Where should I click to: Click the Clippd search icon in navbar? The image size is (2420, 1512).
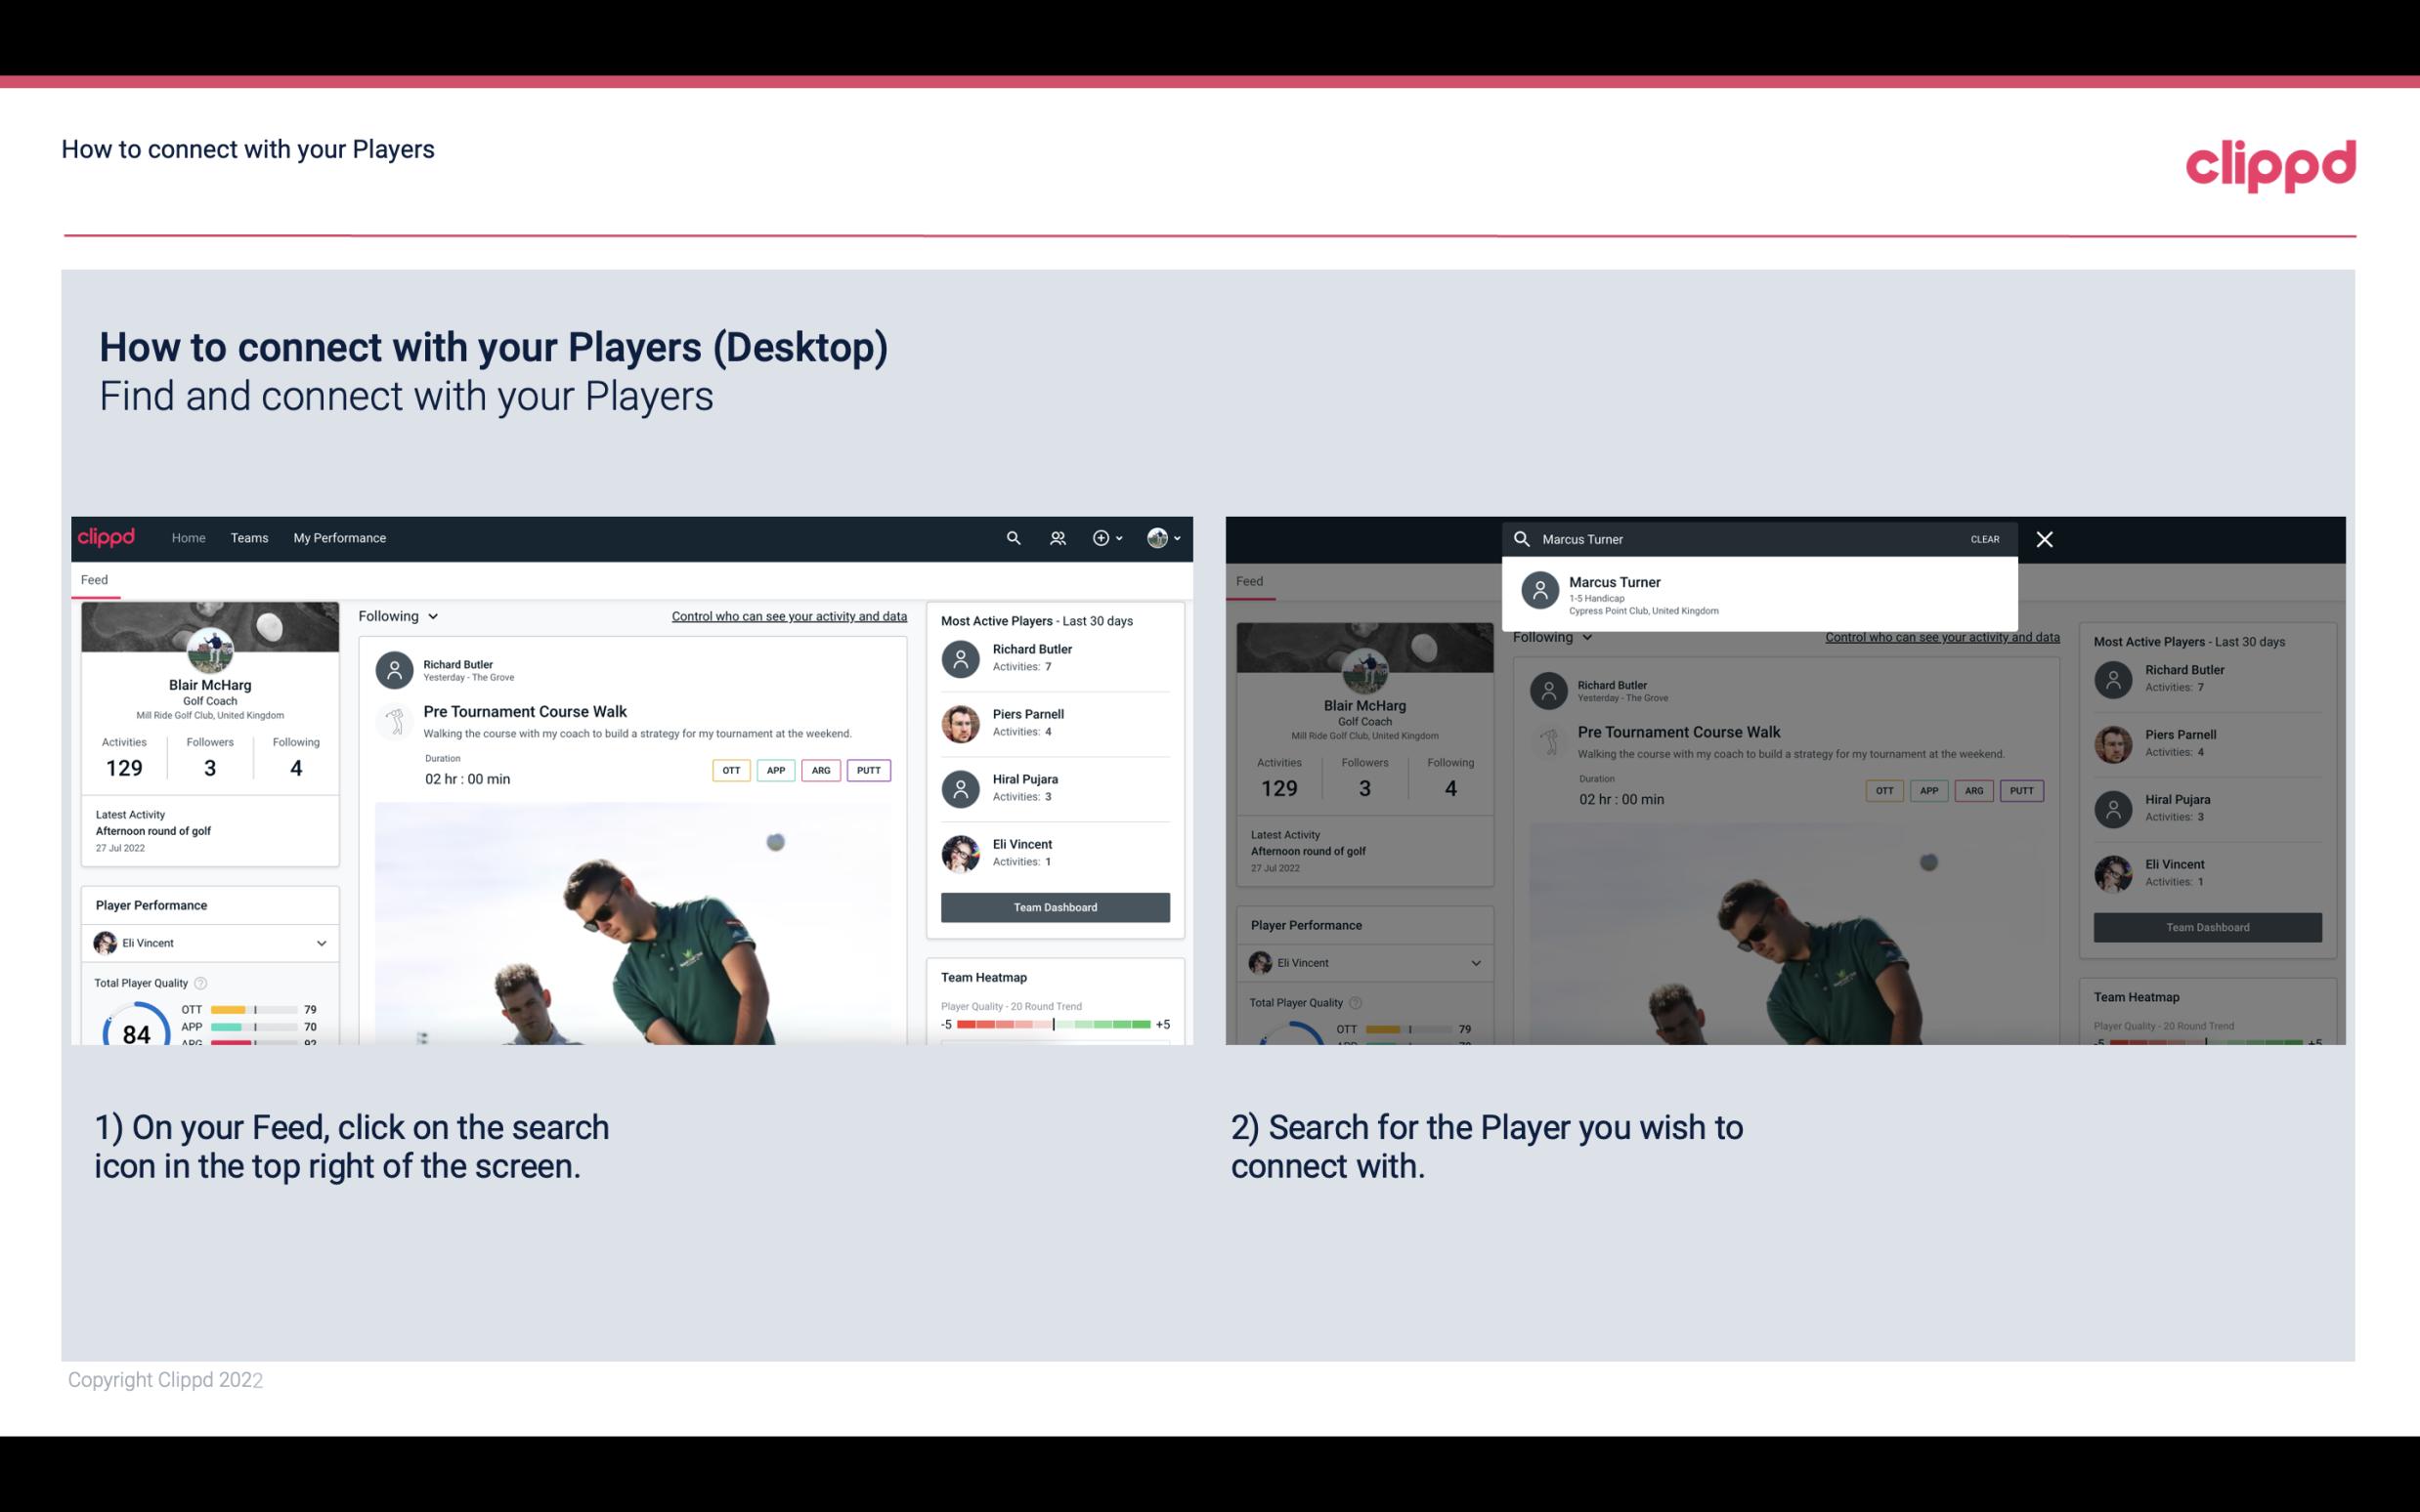pyautogui.click(x=1011, y=536)
